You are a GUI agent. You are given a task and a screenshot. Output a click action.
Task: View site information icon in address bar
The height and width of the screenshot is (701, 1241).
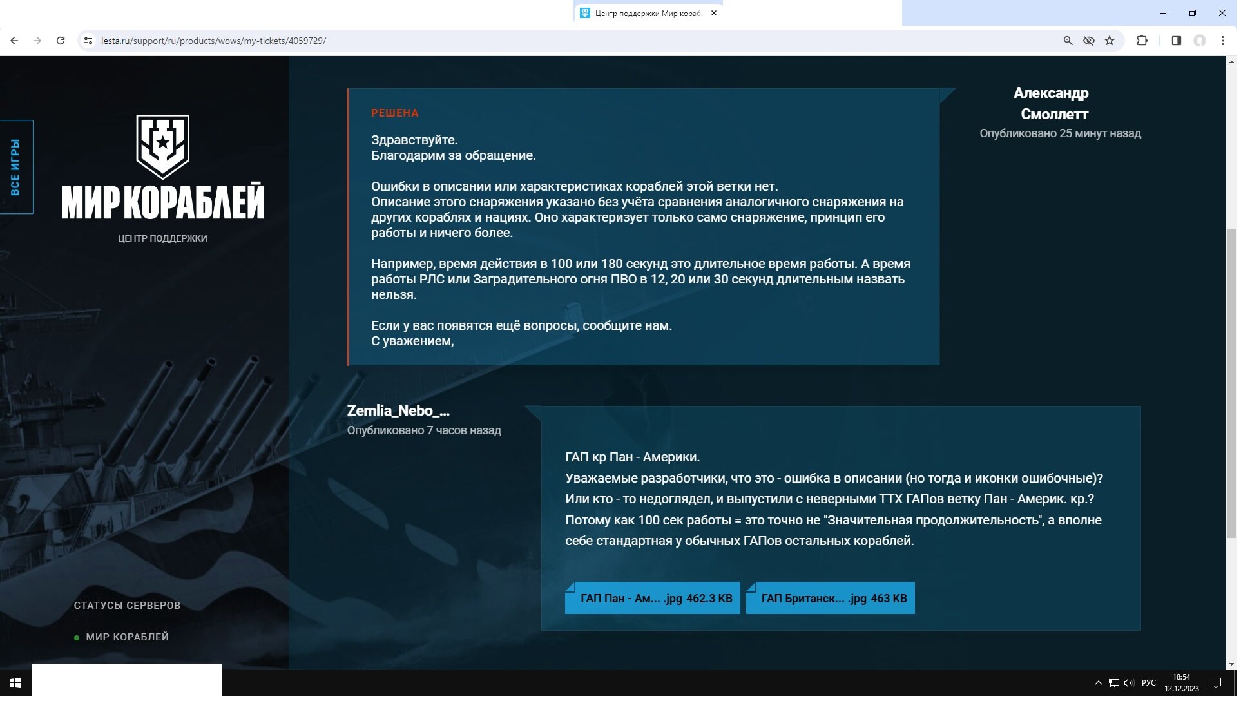[88, 41]
